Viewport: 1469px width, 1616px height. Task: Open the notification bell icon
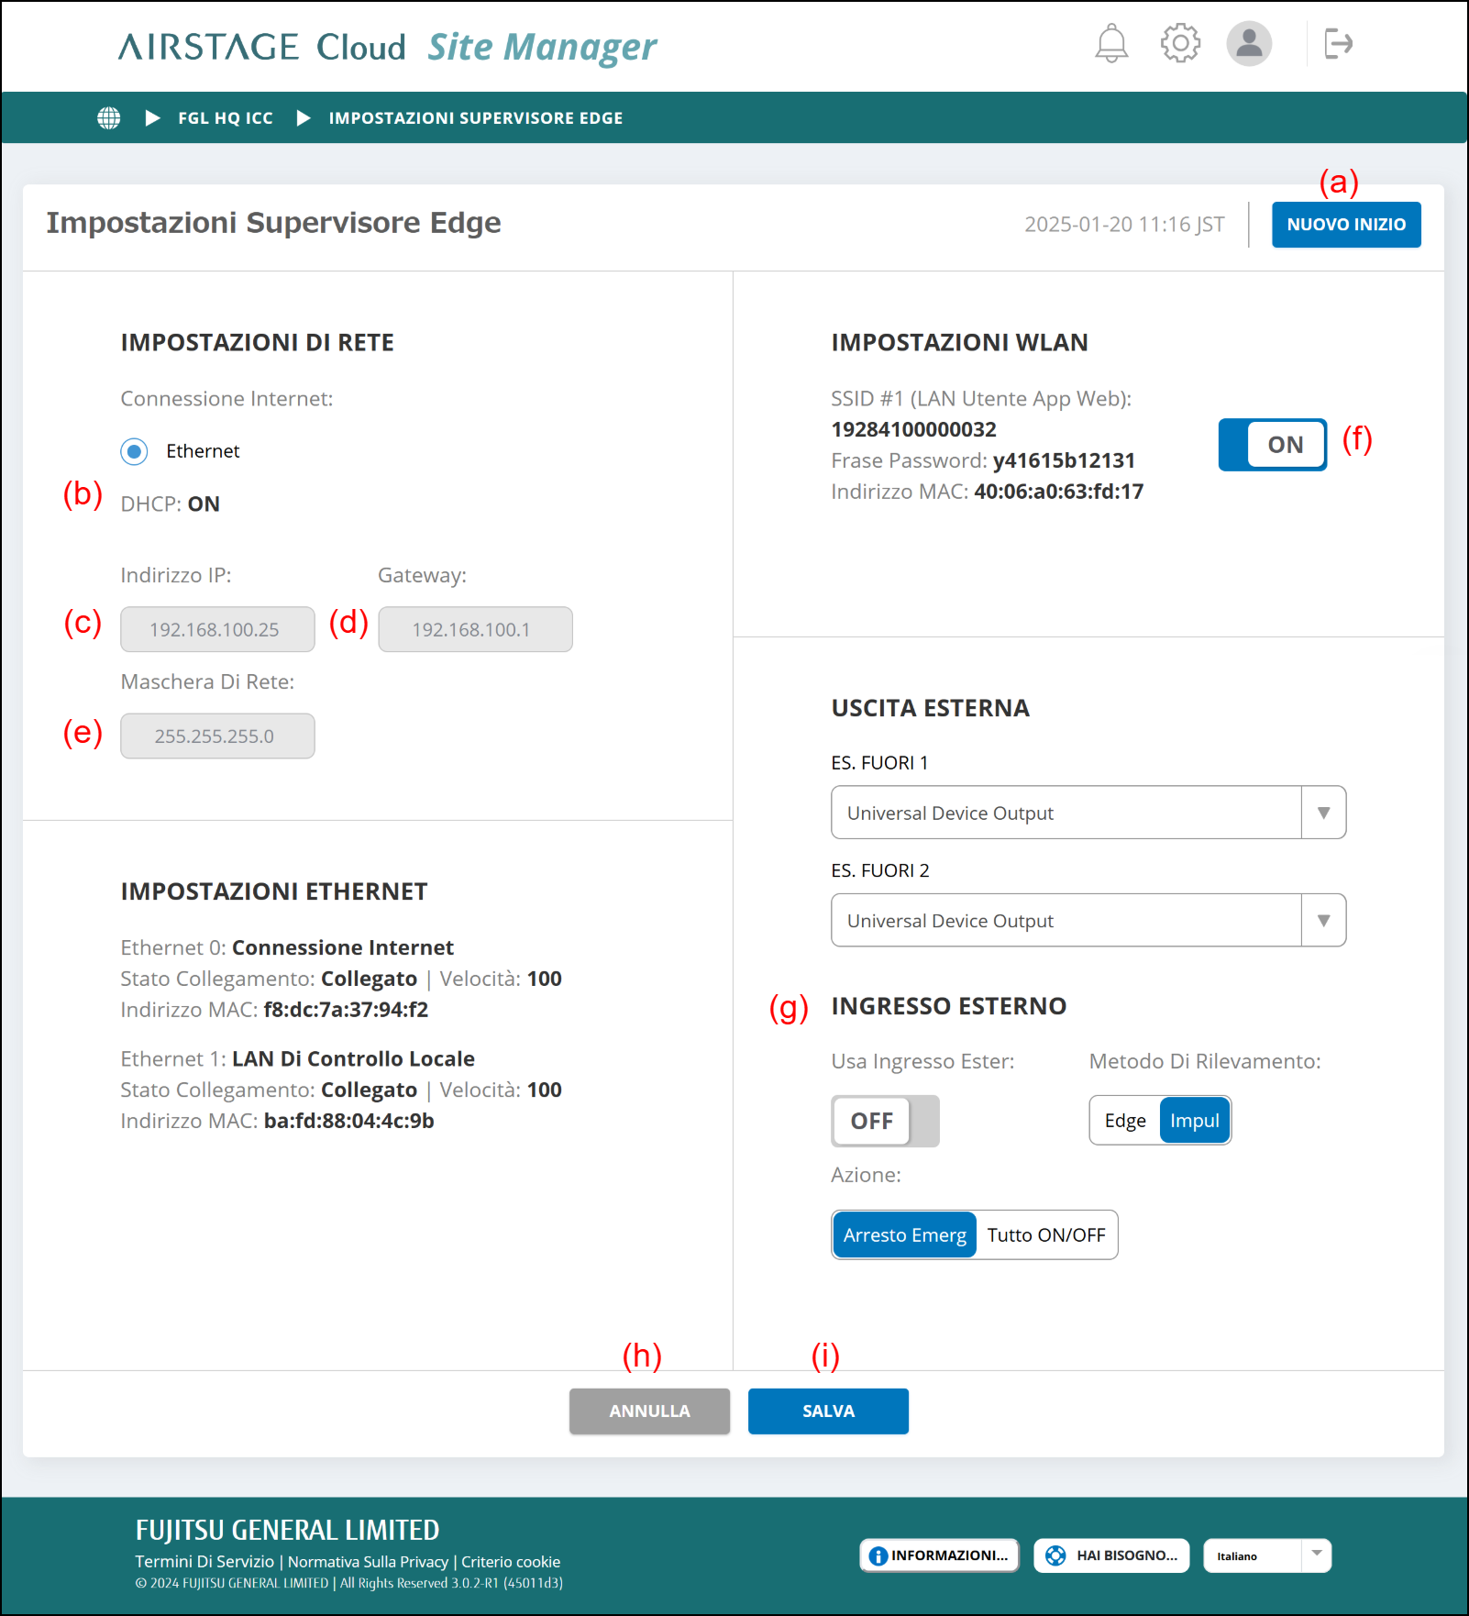(x=1111, y=42)
